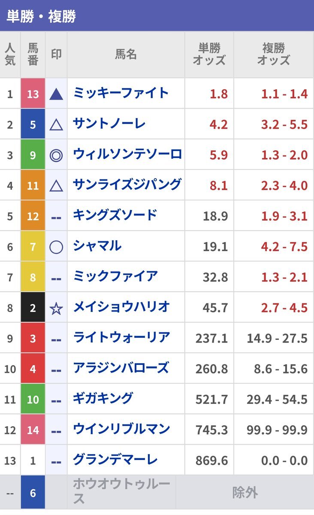Click the pink number 13 badge
This screenshot has height=515, width=314.
[33, 94]
